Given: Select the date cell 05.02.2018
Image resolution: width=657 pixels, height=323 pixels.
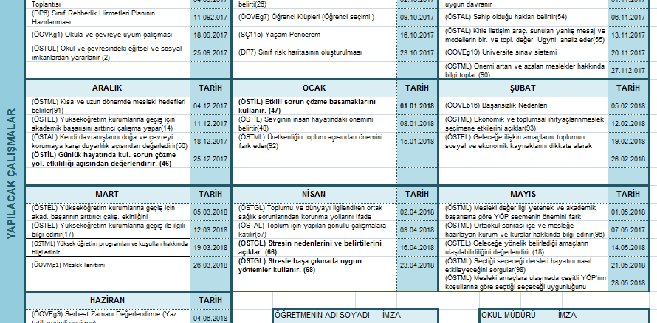Looking at the screenshot, I should 628,105.
